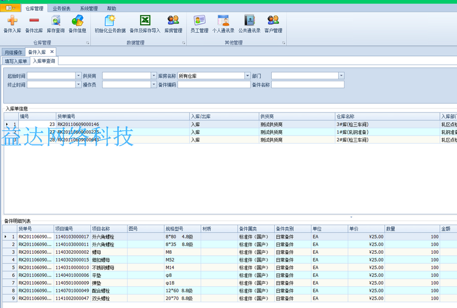Click the 初始化业务数据 icon
457x308 pixels.
tap(110, 20)
